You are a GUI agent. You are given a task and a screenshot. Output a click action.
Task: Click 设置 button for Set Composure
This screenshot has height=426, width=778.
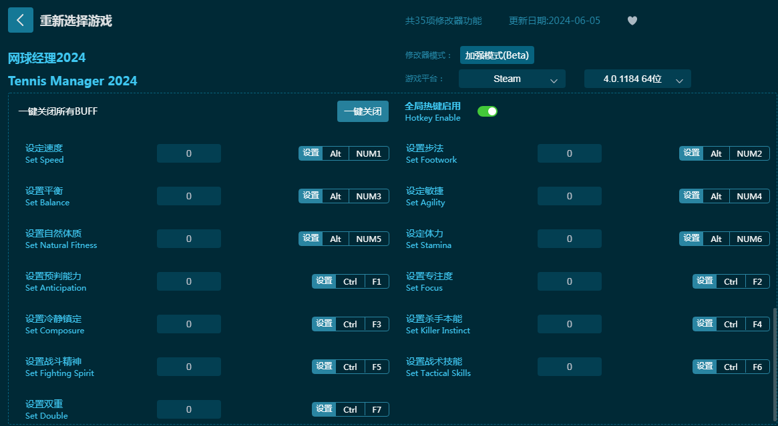[x=324, y=324]
